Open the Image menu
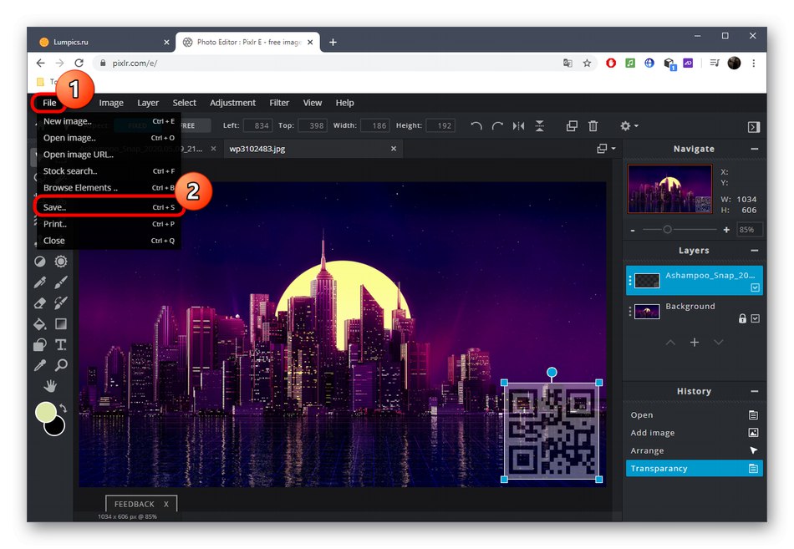 pyautogui.click(x=111, y=103)
